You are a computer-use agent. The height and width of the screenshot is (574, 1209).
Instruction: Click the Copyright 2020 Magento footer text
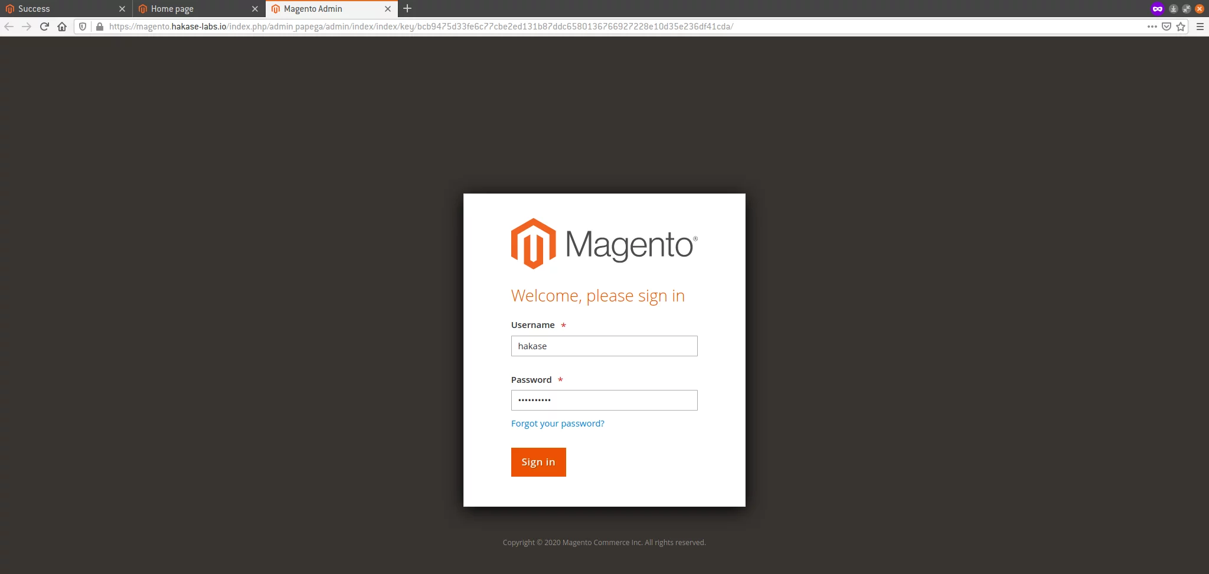[x=604, y=543]
